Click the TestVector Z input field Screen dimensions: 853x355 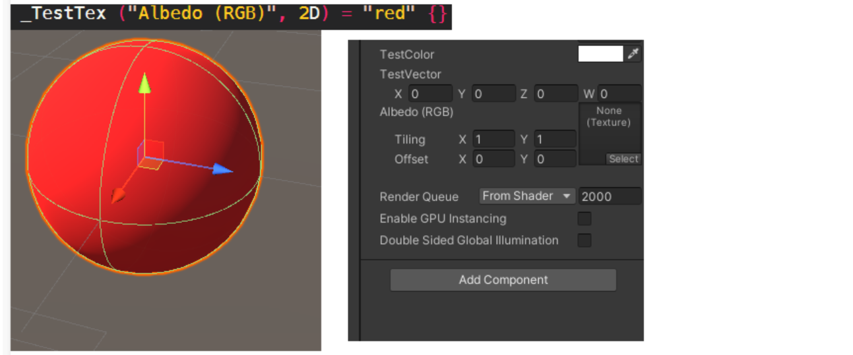coord(556,94)
